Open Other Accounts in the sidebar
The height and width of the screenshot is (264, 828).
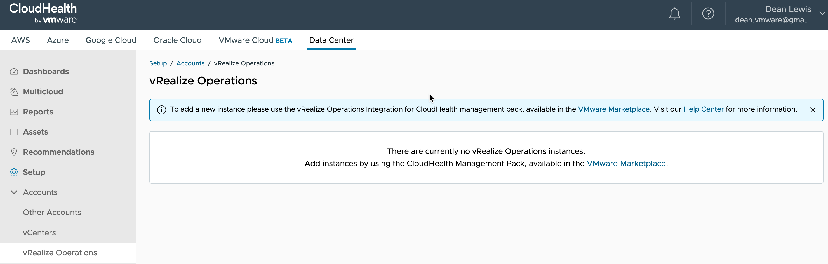(x=52, y=212)
